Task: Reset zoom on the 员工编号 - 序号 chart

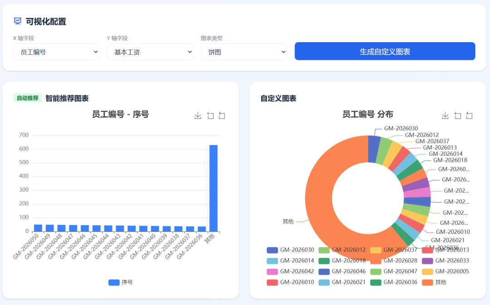Action: click(x=222, y=116)
